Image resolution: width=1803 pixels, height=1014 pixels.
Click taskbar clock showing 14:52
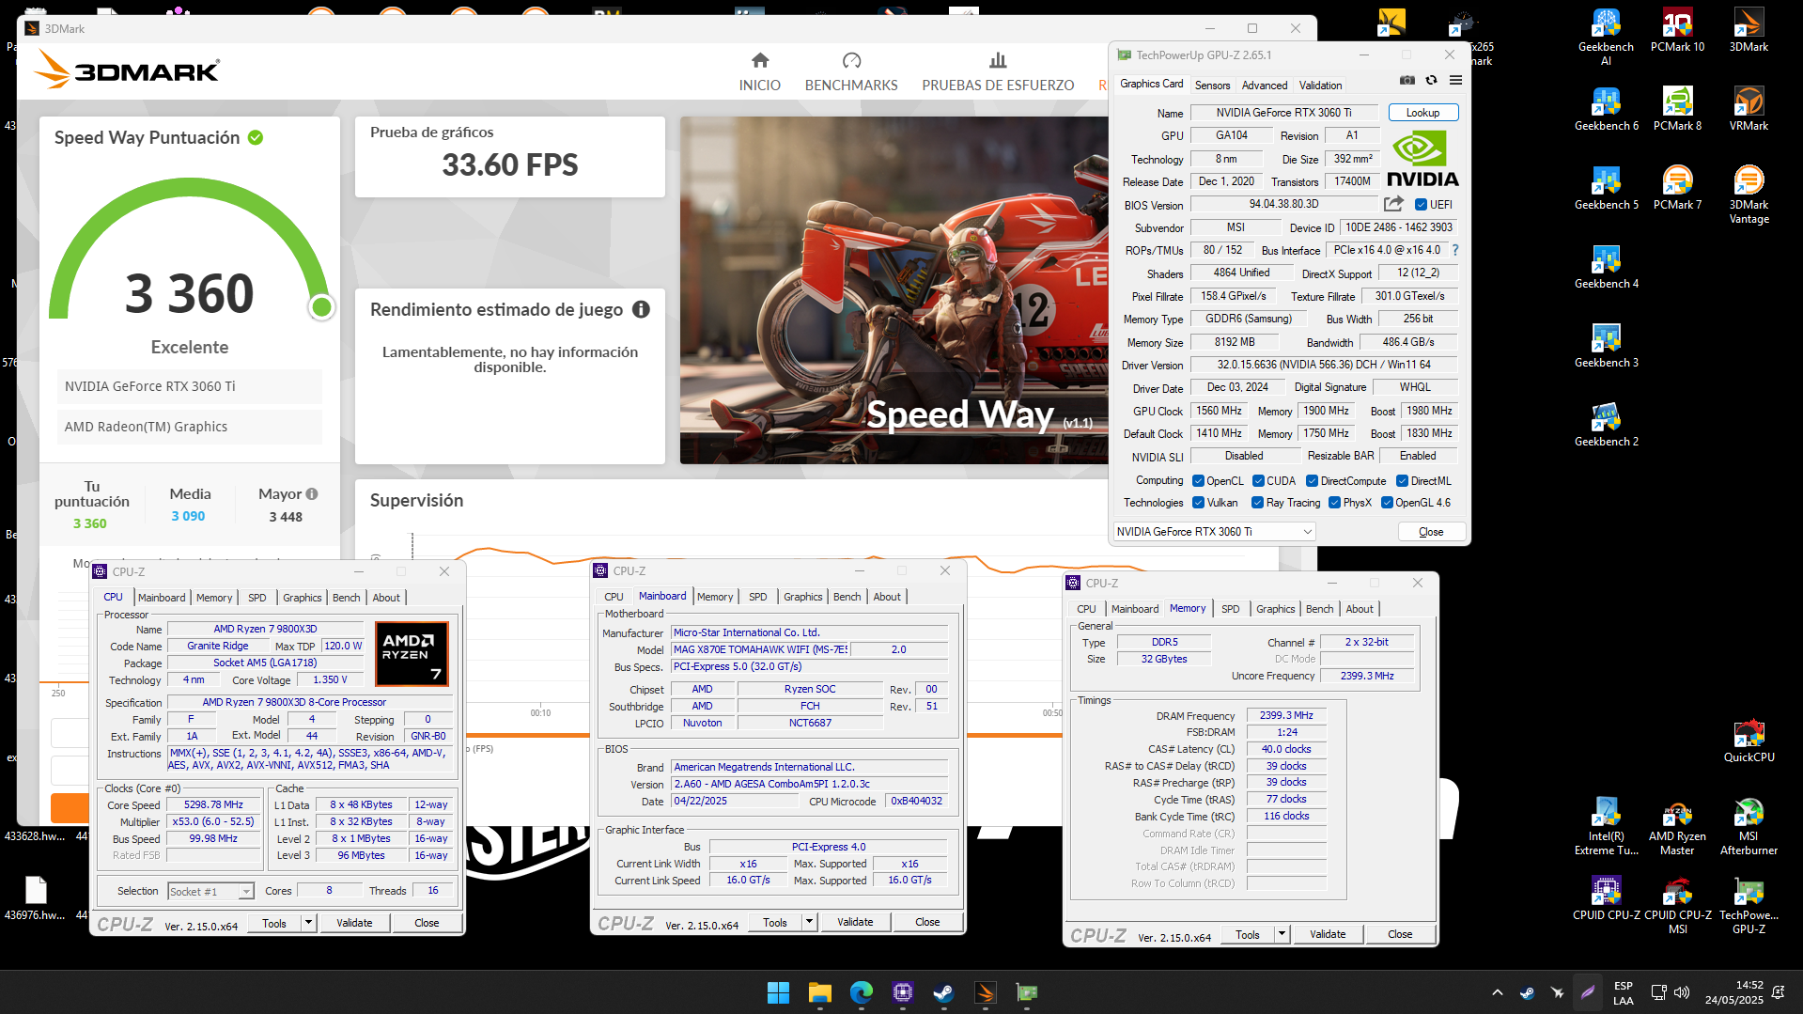1733,992
